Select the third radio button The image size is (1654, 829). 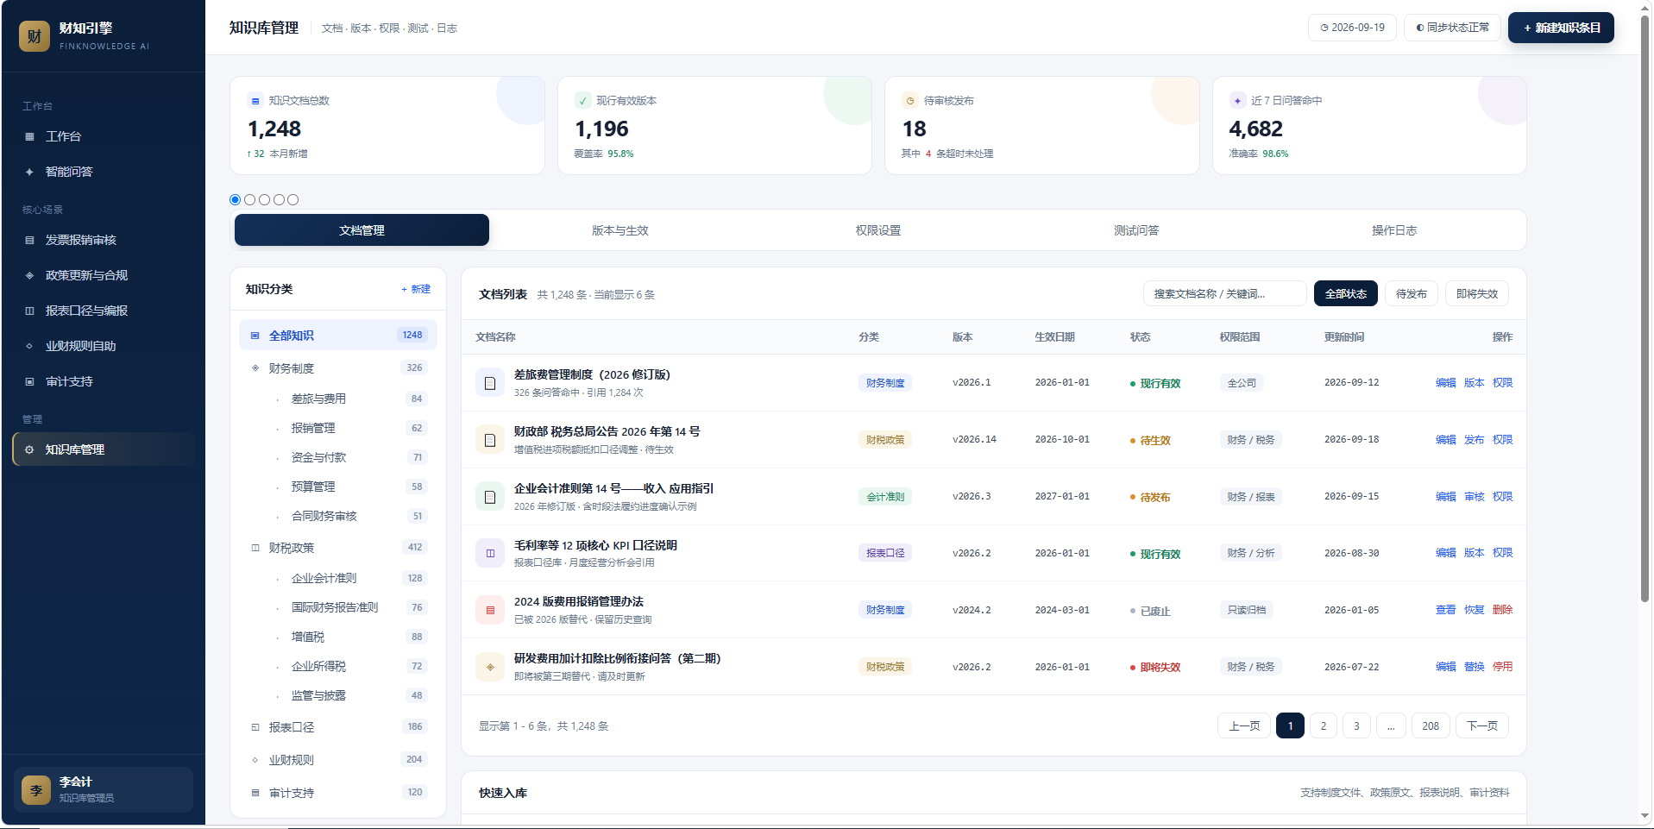264,199
